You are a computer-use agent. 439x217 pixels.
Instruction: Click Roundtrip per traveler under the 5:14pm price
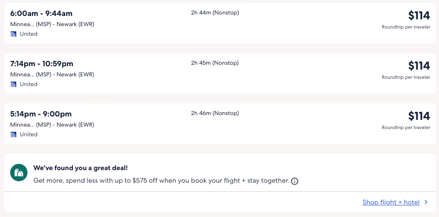click(x=406, y=128)
